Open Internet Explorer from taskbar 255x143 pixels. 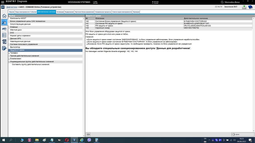point(82,140)
